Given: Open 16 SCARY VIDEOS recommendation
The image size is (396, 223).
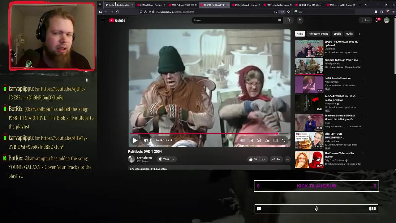Looking at the screenshot, I should coord(340,98).
